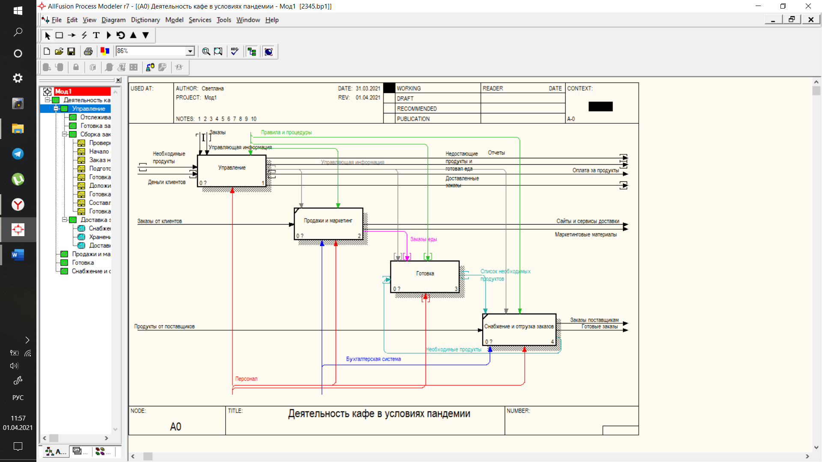Toggle the ModelMart toolbar icon
This screenshot has height=462, width=822.
point(268,51)
